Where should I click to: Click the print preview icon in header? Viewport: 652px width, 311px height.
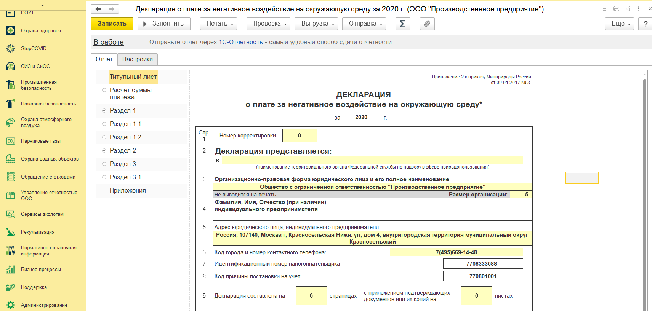click(627, 9)
